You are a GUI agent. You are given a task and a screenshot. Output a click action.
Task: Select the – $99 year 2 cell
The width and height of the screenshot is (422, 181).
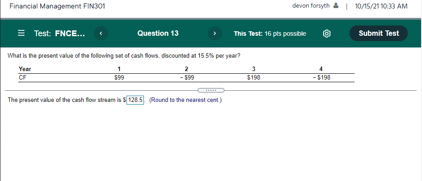tap(186, 78)
